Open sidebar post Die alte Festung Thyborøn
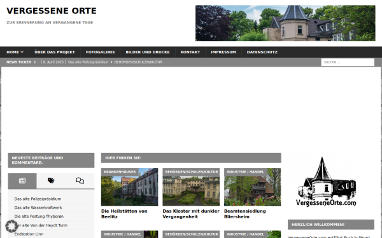 click(39, 216)
